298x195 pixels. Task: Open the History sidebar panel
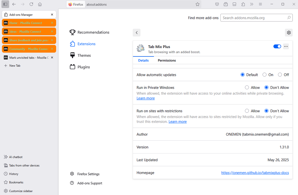click(11, 174)
